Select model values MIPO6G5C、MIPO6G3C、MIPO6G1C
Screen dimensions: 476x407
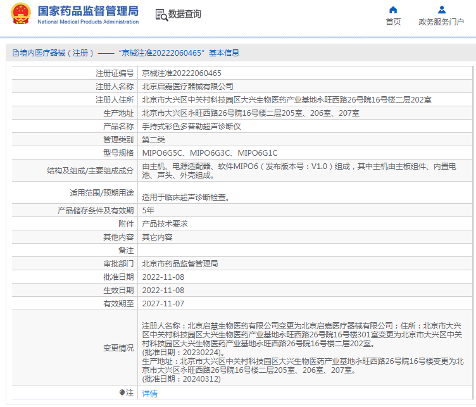tap(210, 153)
